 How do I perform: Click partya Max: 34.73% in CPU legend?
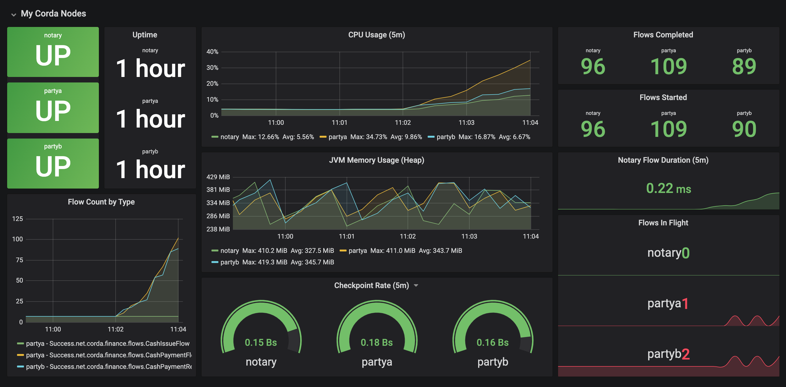coord(369,137)
